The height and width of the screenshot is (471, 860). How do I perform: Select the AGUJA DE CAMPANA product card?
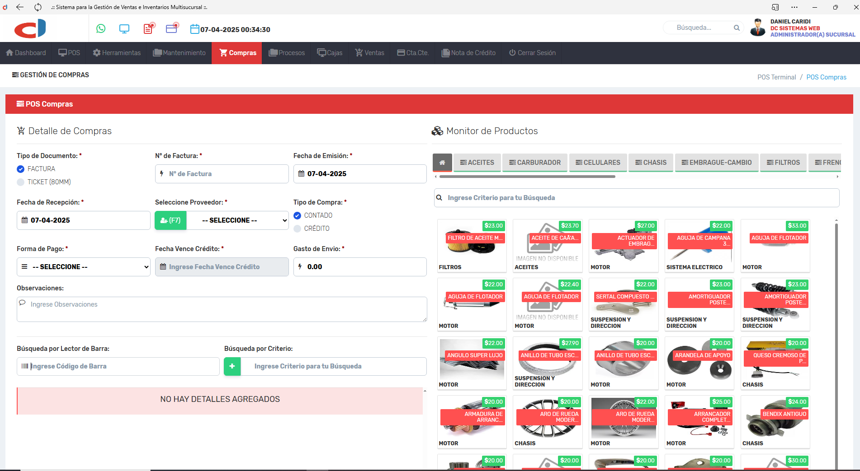tap(699, 246)
